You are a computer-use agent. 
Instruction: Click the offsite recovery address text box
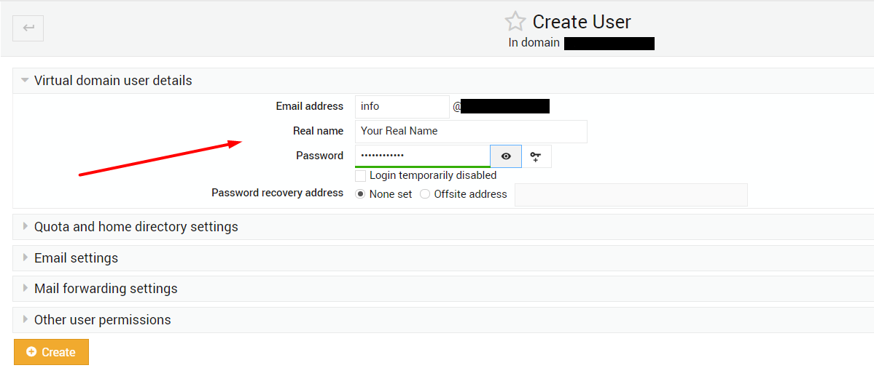pos(631,195)
